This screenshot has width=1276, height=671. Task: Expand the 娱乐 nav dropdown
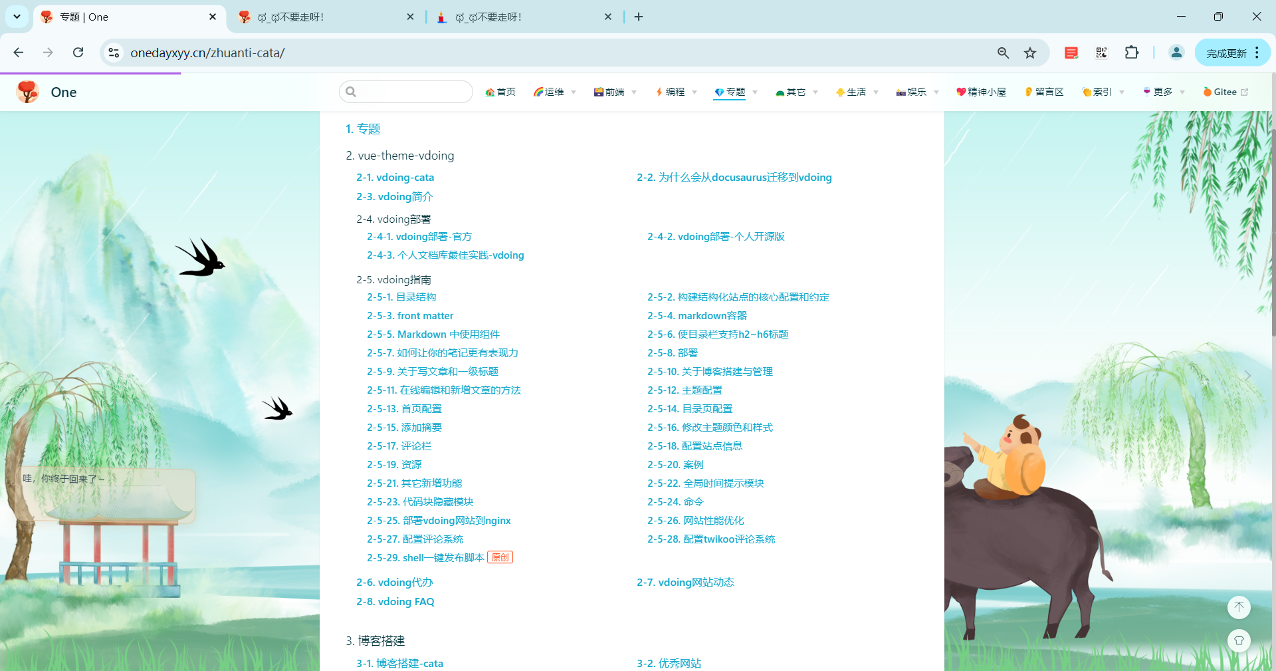(x=917, y=92)
